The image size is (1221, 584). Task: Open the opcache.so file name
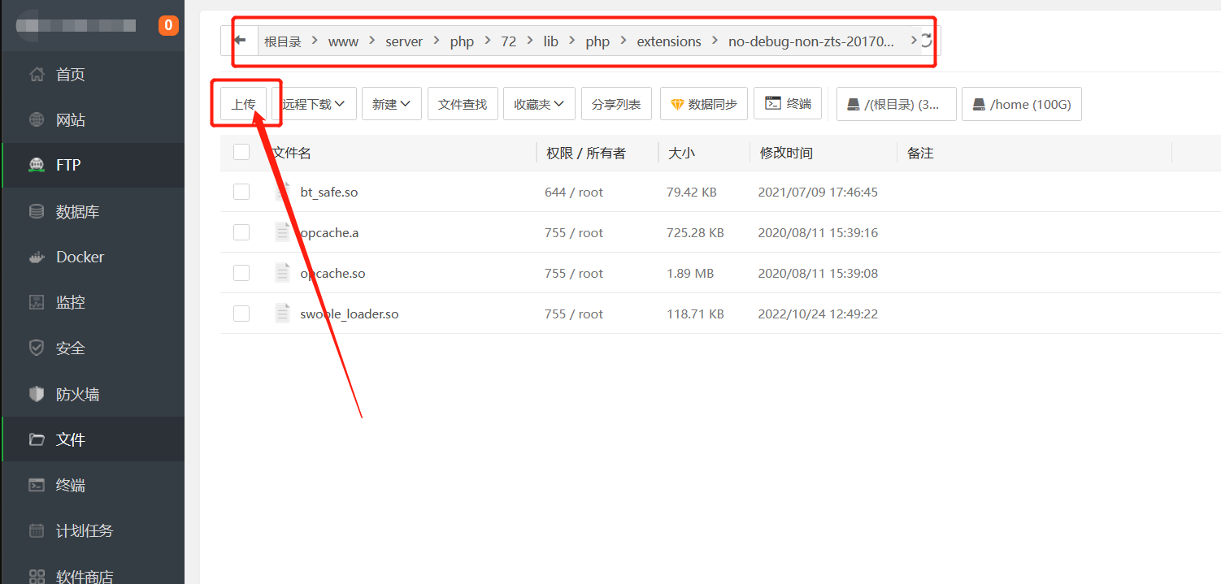pos(332,273)
